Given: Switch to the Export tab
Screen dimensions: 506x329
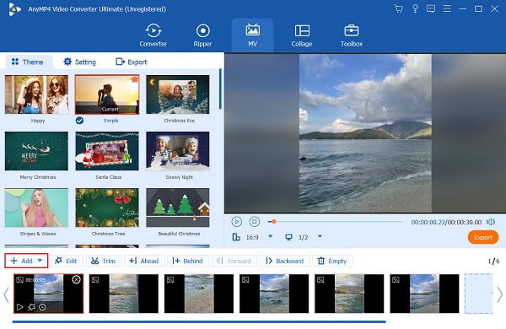Looking at the screenshot, I should 132,62.
